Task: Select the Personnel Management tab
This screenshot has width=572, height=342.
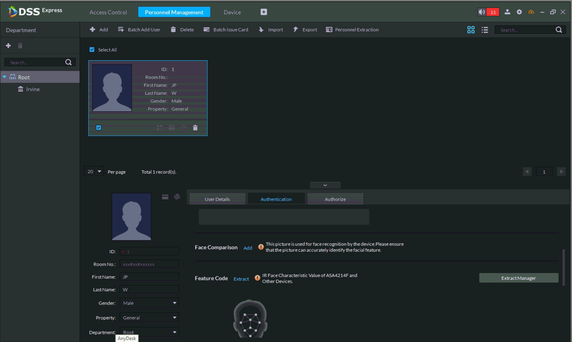Action: pos(174,12)
